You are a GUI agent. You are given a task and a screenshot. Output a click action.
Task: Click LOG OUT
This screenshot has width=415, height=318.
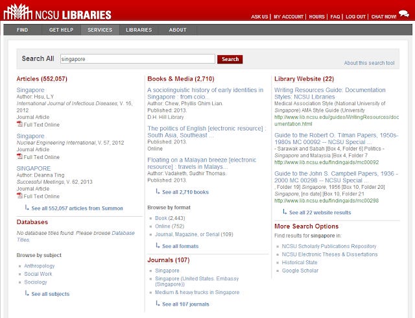355,17
